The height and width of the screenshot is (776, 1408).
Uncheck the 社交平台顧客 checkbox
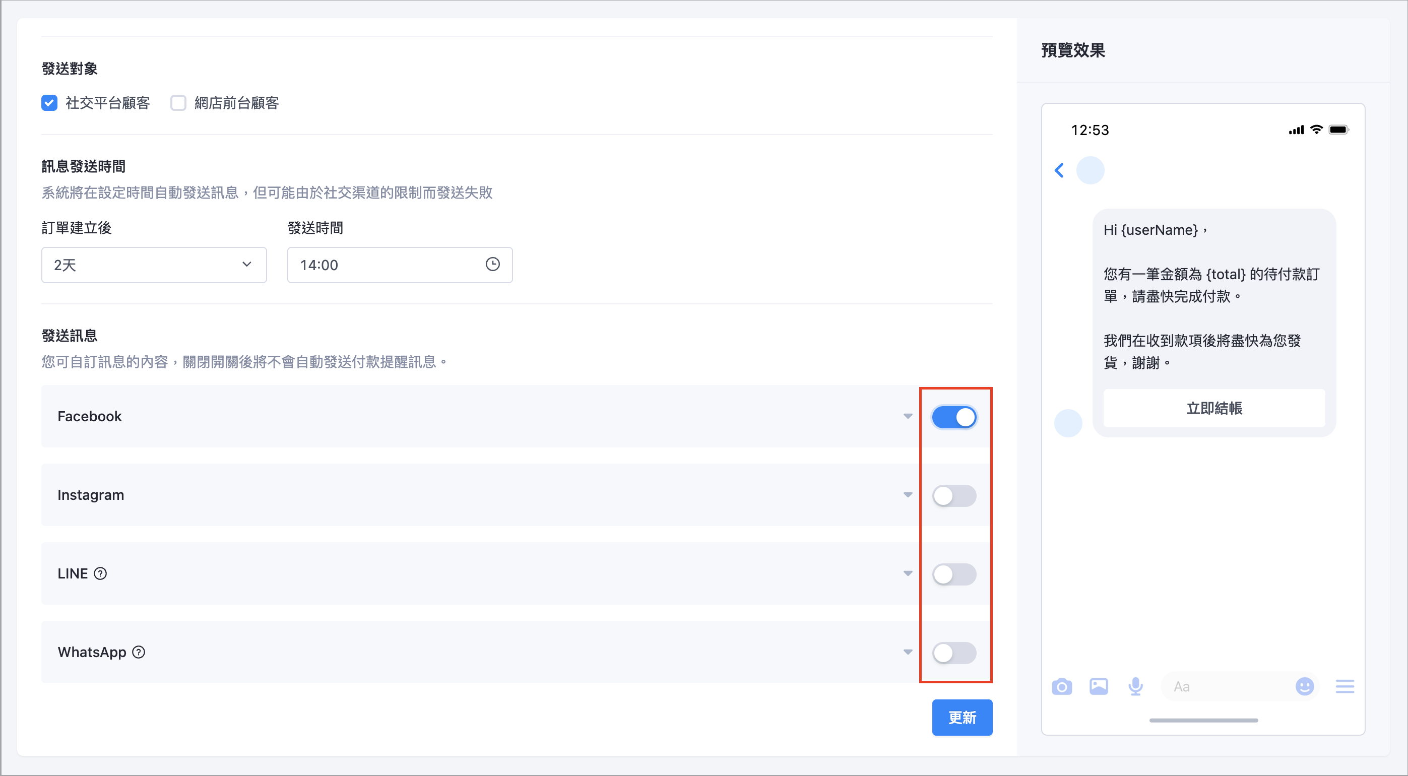pos(49,103)
